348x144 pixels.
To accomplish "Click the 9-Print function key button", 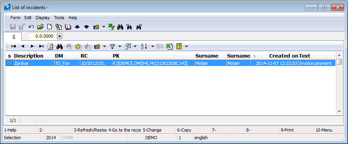I will point(296,130).
